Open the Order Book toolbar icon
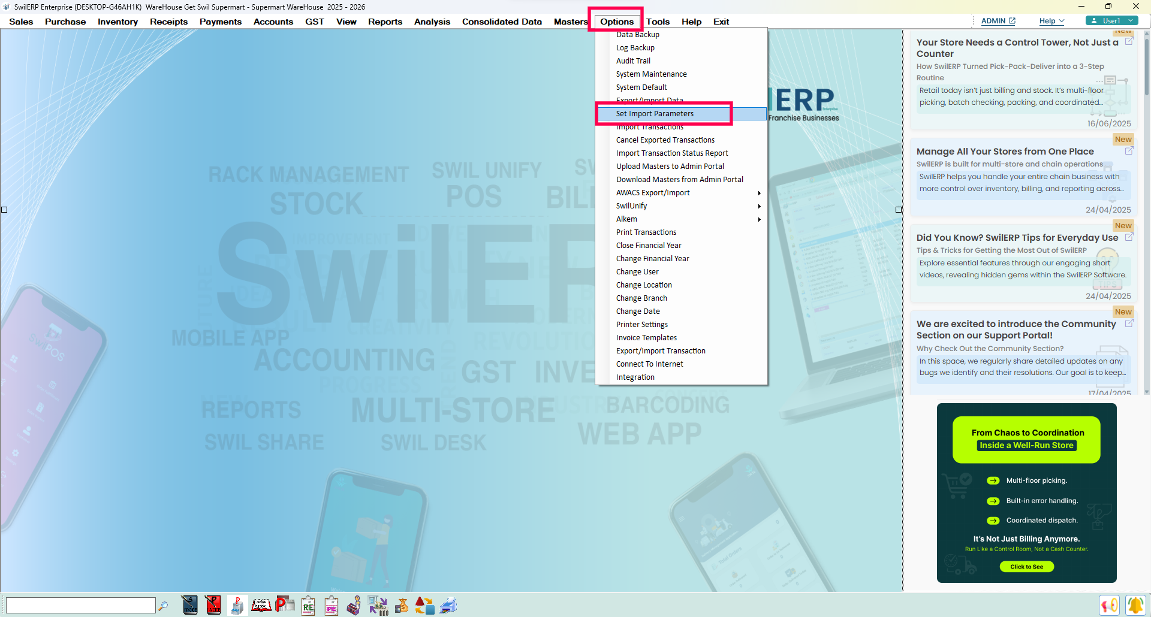Image resolution: width=1151 pixels, height=617 pixels. click(x=261, y=605)
